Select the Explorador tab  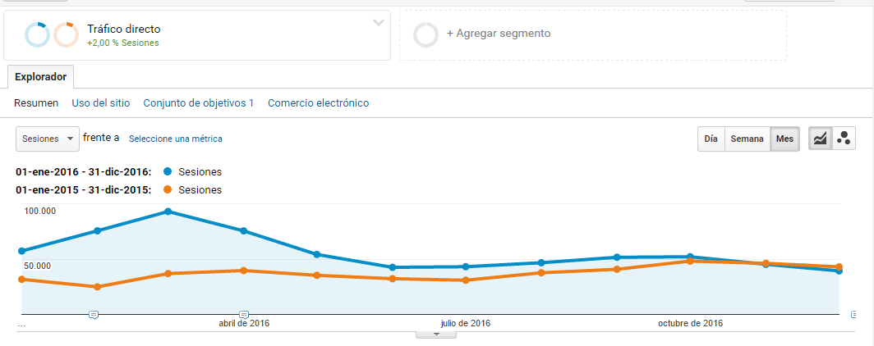40,76
